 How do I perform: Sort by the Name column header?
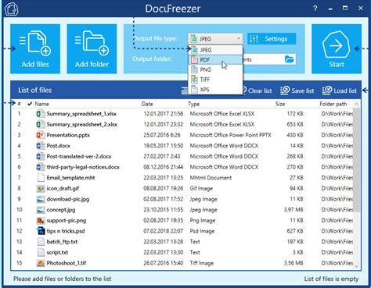point(41,104)
